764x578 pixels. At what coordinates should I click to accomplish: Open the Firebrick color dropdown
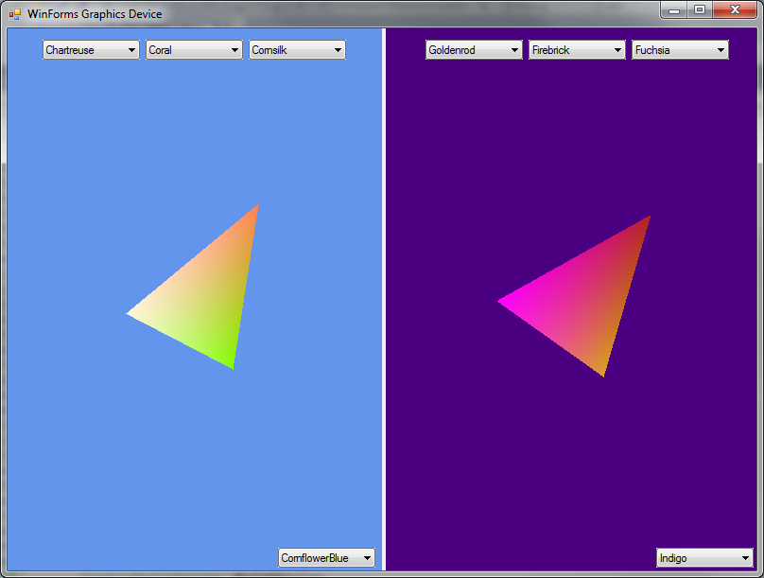tap(578, 50)
